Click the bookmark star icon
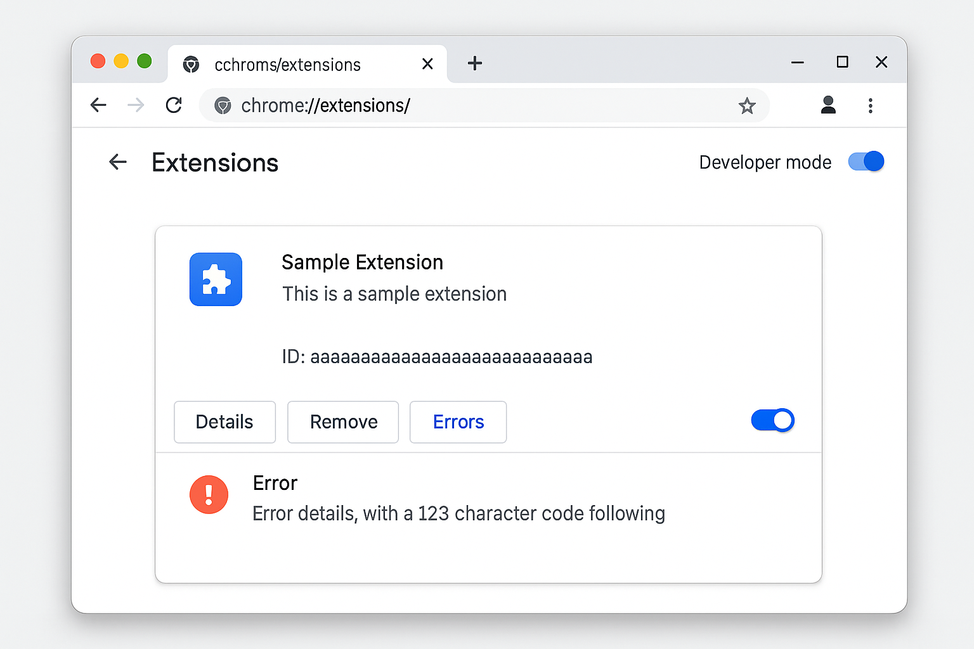The height and width of the screenshot is (649, 974). click(747, 106)
